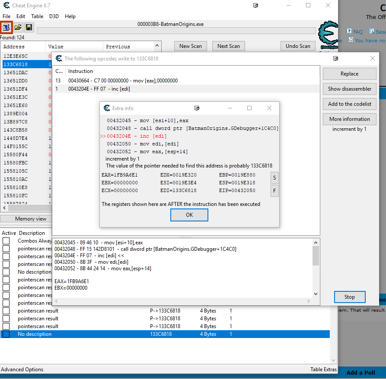Click the Replace button
Image resolution: width=386 pixels, height=379 pixels.
click(350, 74)
